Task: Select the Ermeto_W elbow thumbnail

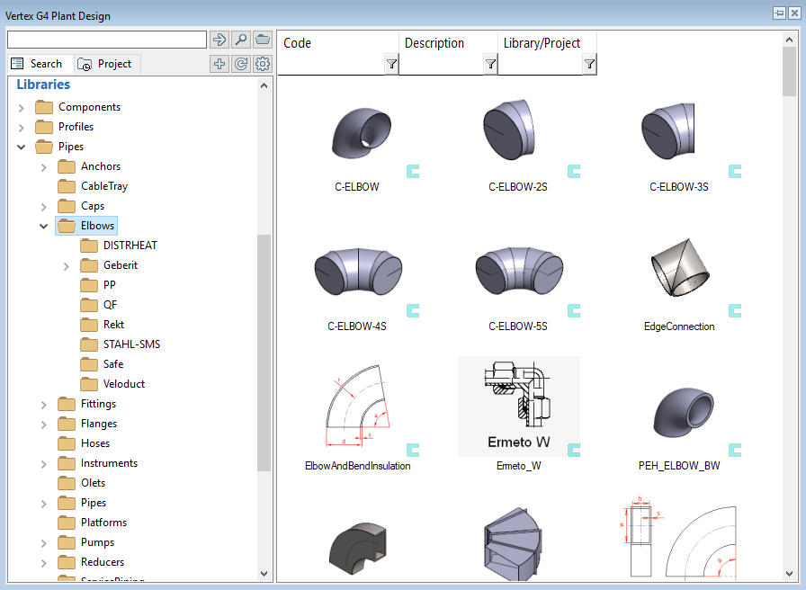Action: [518, 407]
